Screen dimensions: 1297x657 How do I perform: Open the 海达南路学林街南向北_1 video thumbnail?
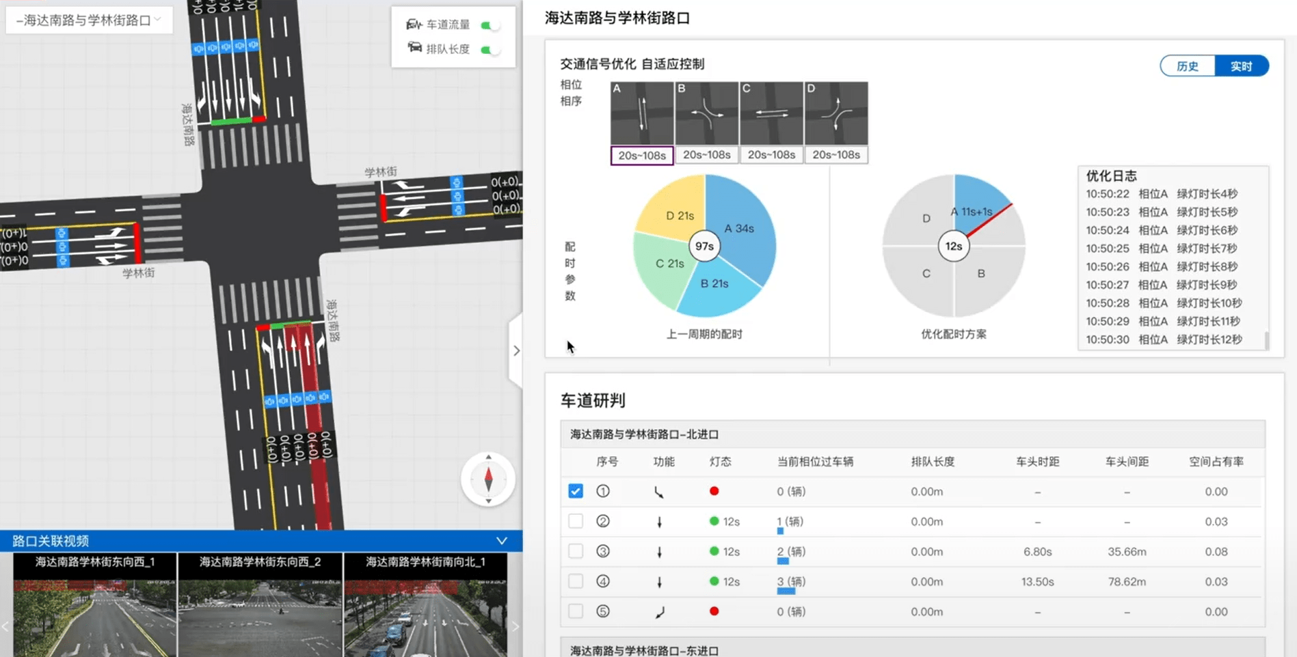click(425, 604)
